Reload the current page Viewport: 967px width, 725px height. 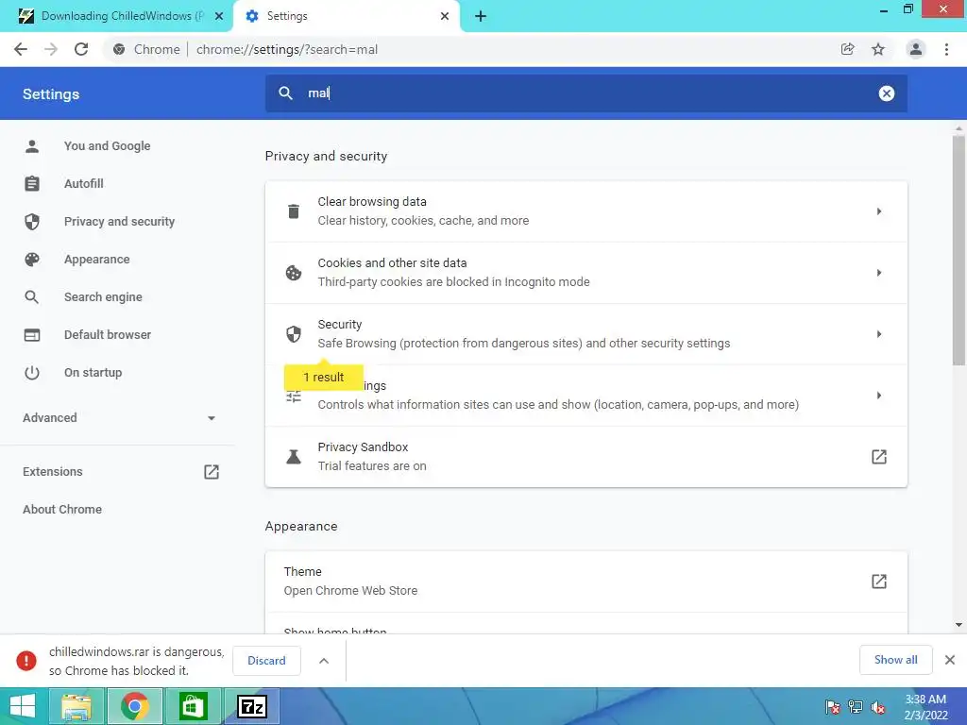[81, 49]
